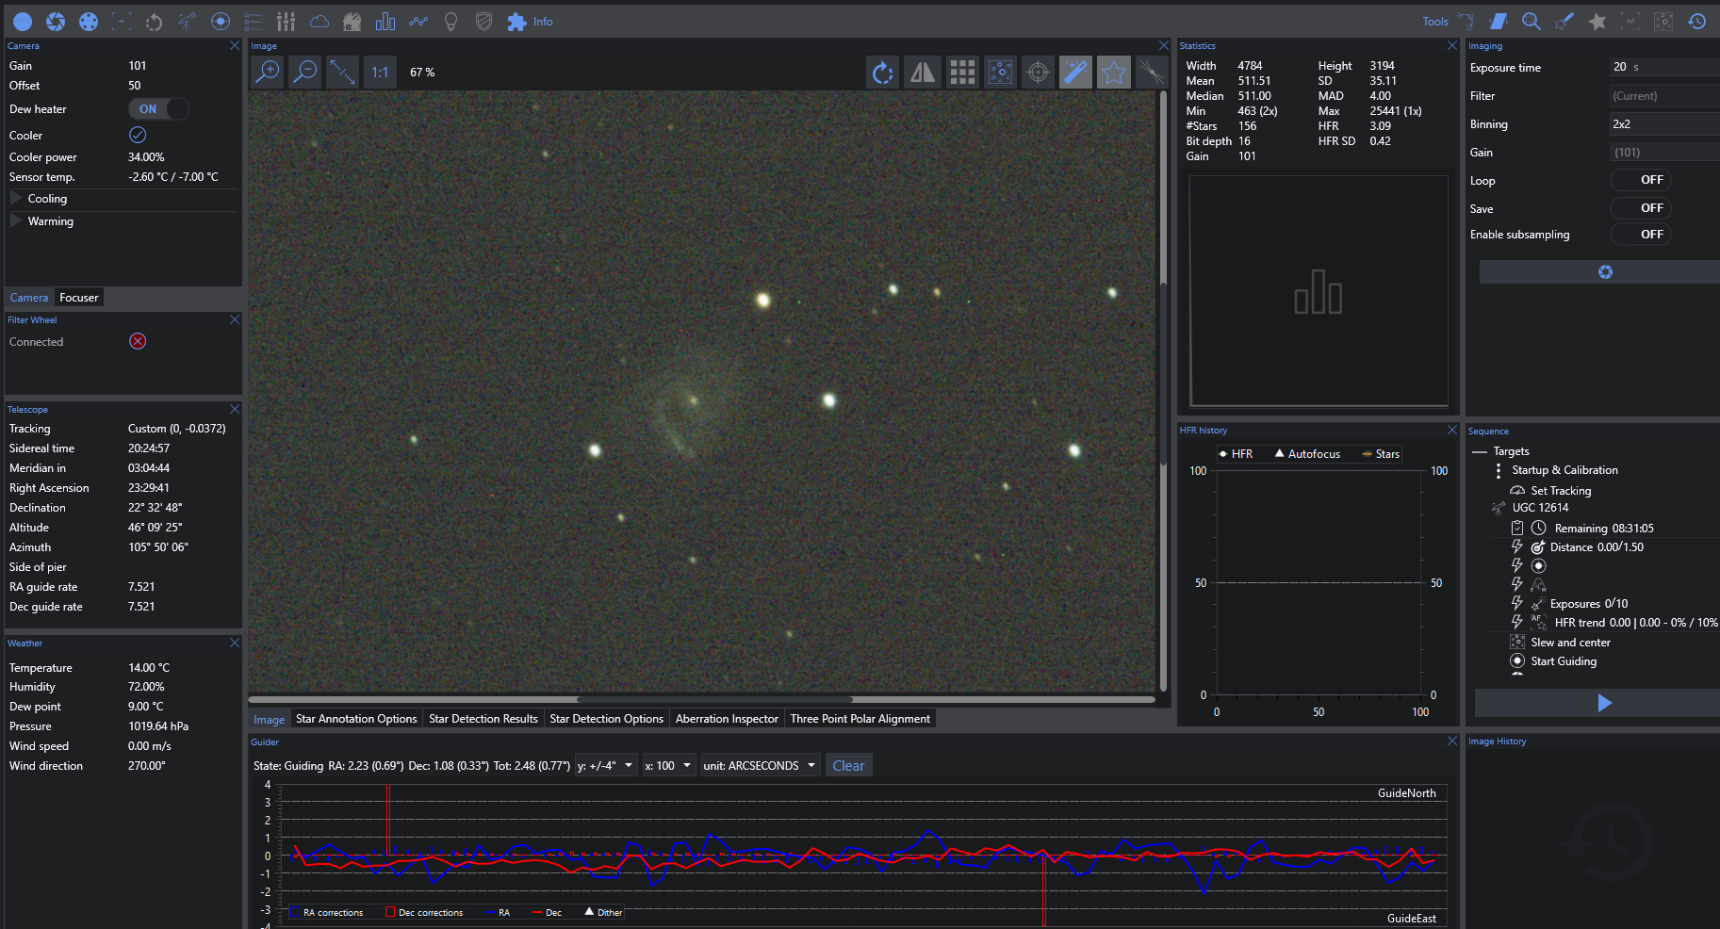Viewport: 1720px width, 929px height.
Task: Open the telescope panel icon
Action: coord(187,22)
